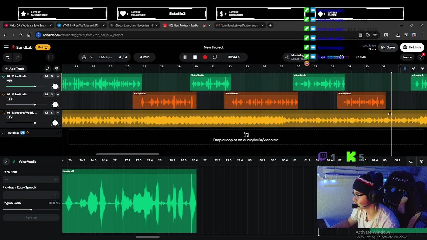Bookmark this page with the star icon
The width and height of the screenshot is (427, 240).
coord(375,35)
